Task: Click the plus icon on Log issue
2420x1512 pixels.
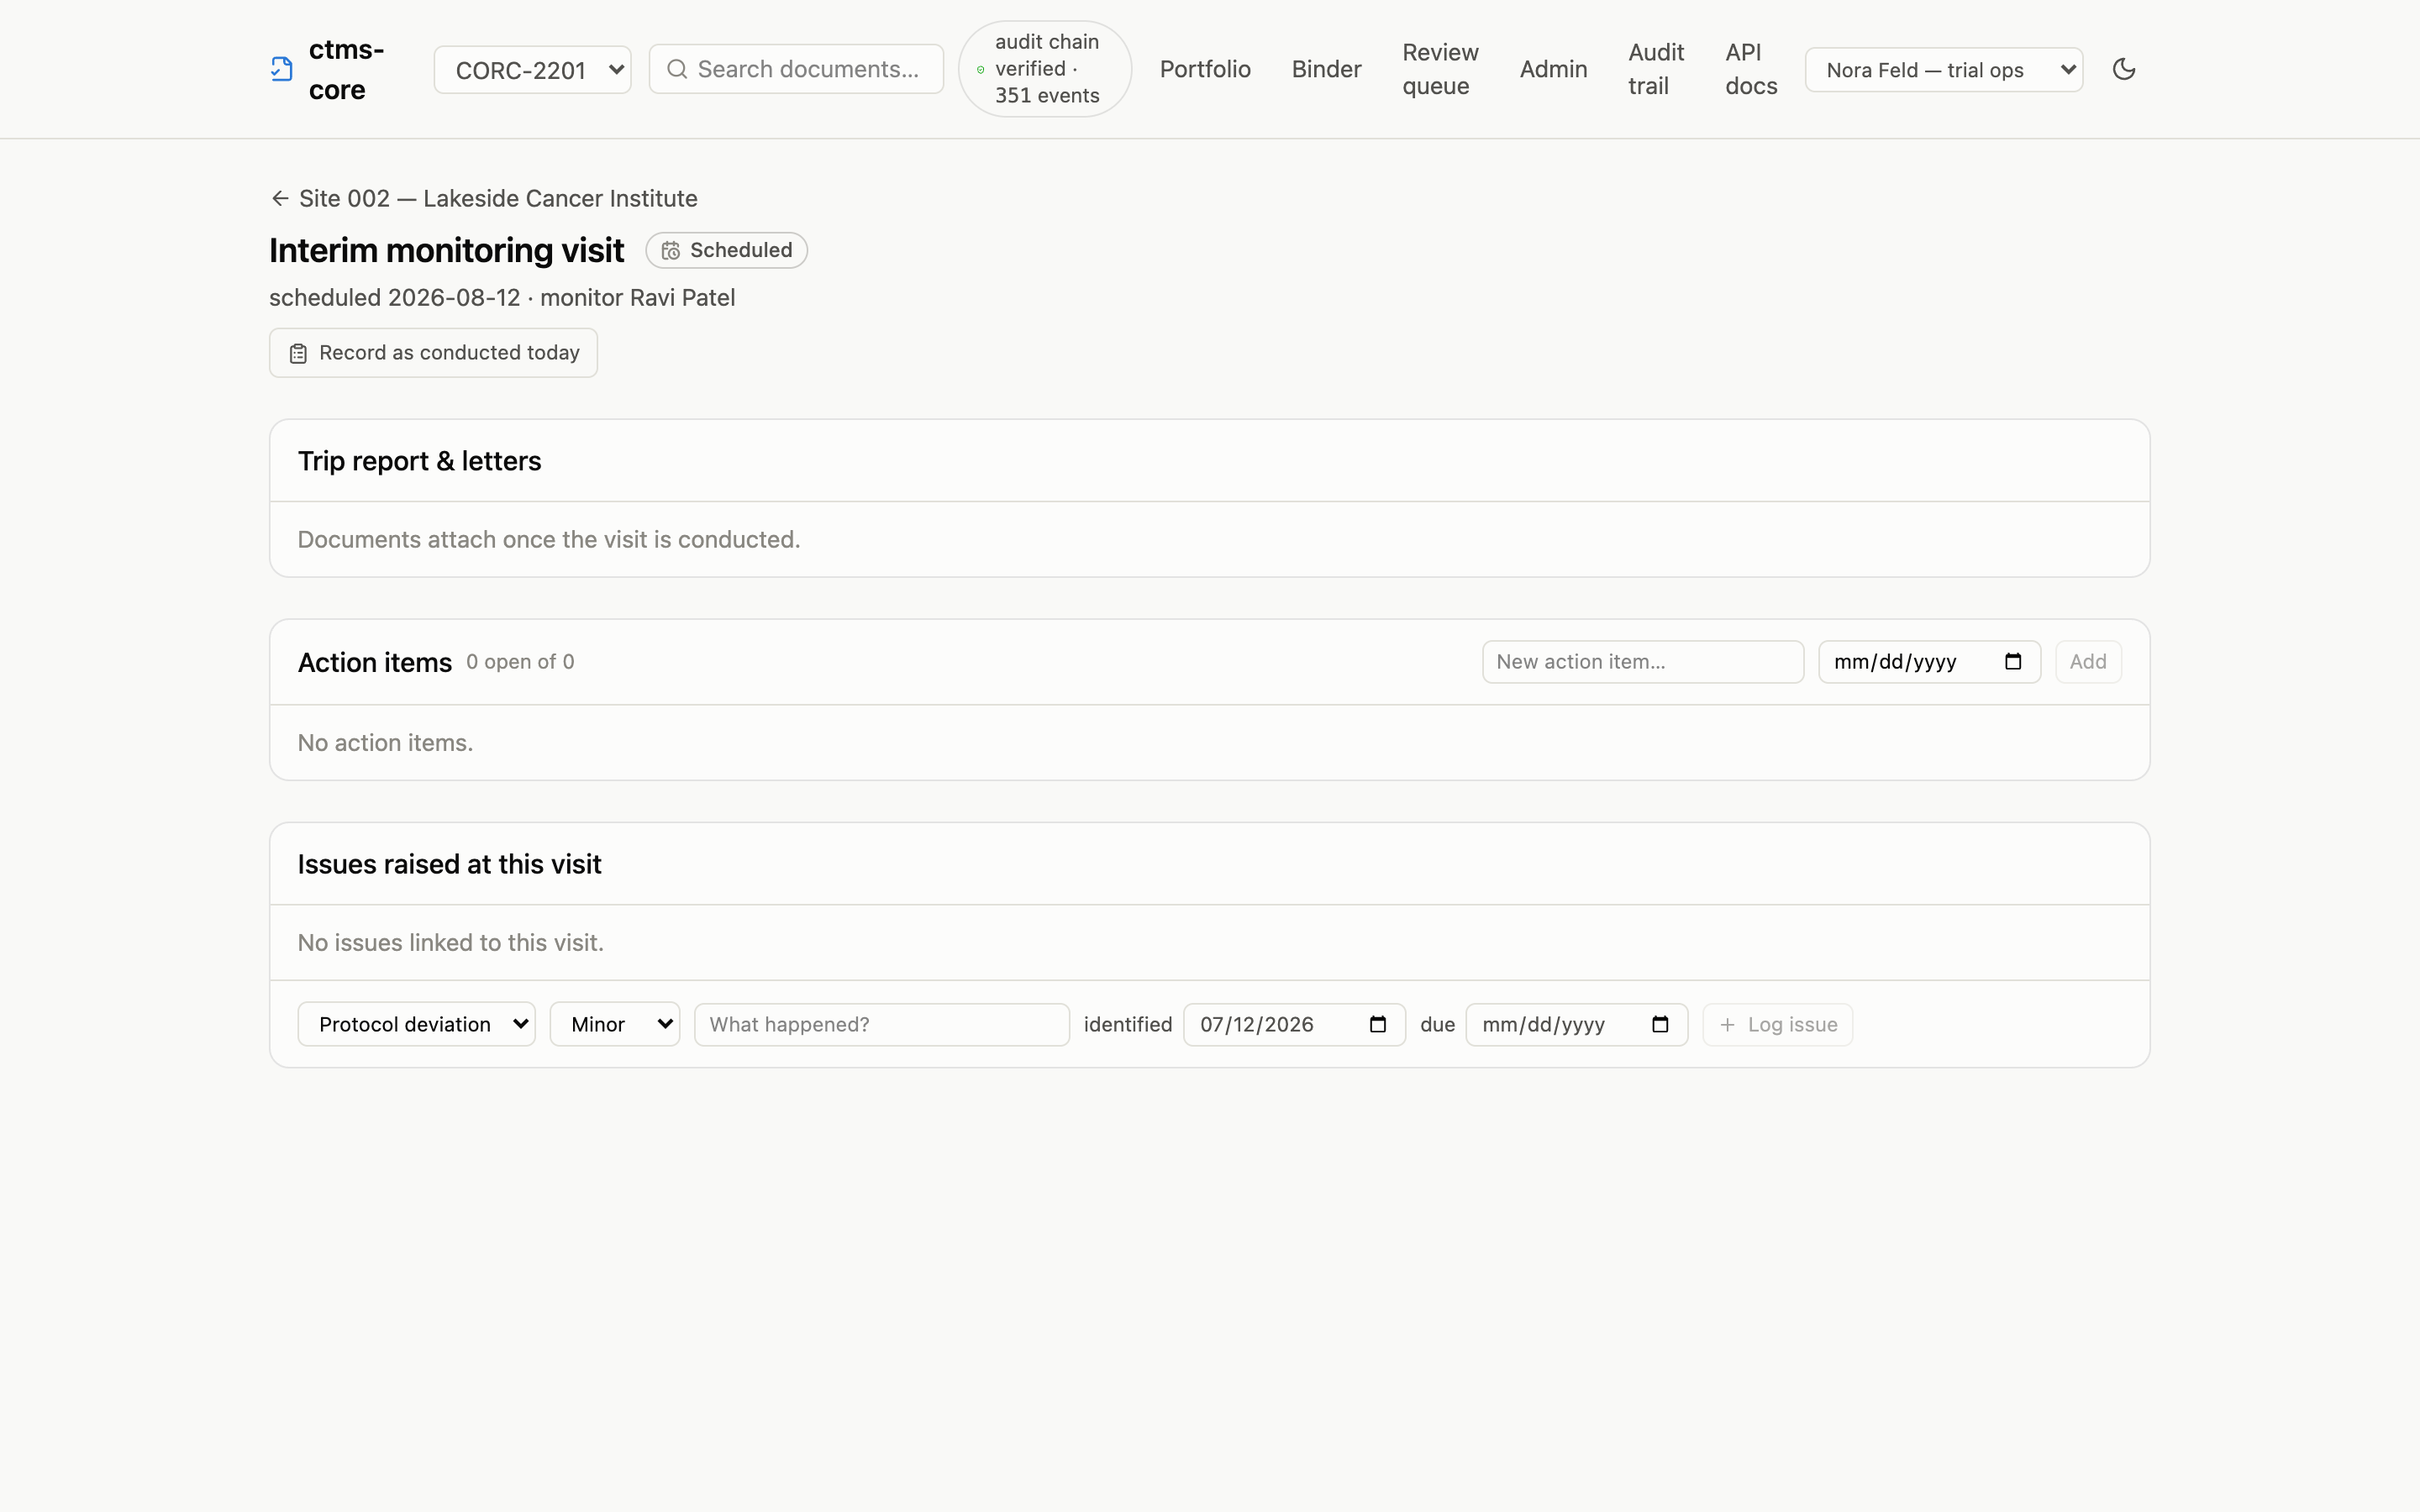Action: (1727, 1024)
